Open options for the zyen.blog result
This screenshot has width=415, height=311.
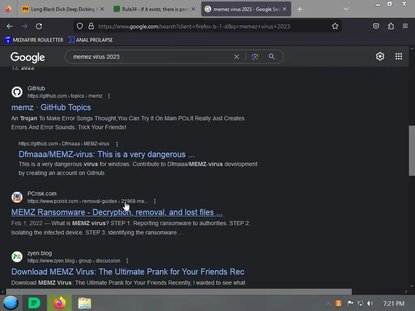click(x=127, y=261)
